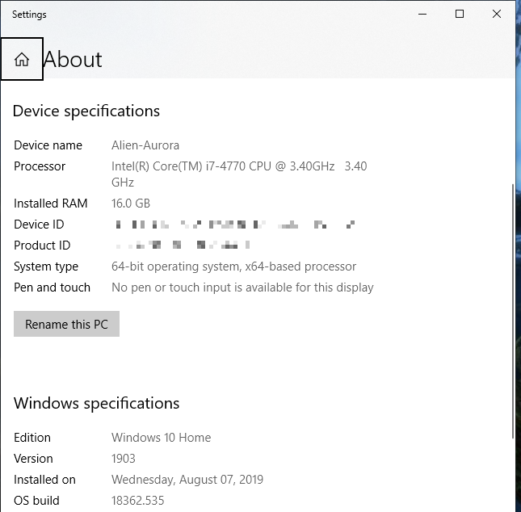Maximize the Settings window
Image resolution: width=521 pixels, height=512 pixels.
tap(460, 14)
